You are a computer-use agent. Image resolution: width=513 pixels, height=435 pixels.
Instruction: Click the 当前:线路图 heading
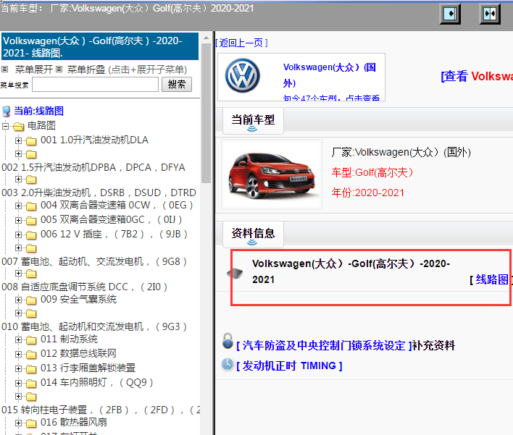[x=38, y=111]
